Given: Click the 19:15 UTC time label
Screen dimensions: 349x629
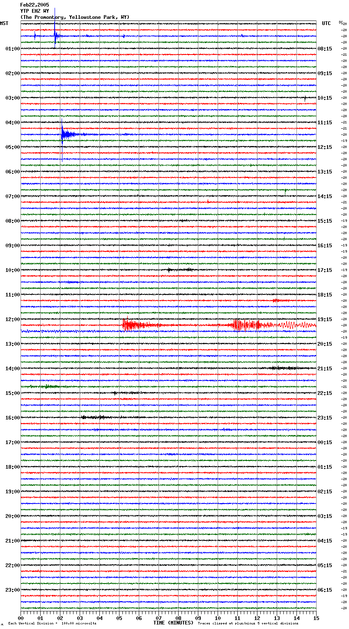Looking at the screenshot, I should coord(324,319).
